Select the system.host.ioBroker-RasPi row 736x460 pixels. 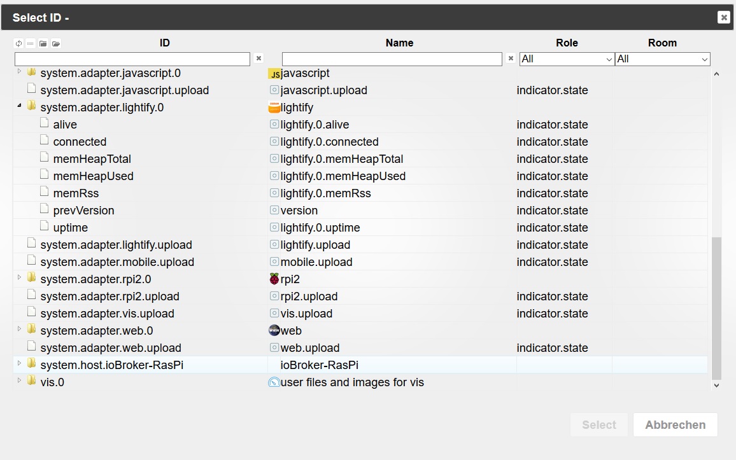point(111,365)
